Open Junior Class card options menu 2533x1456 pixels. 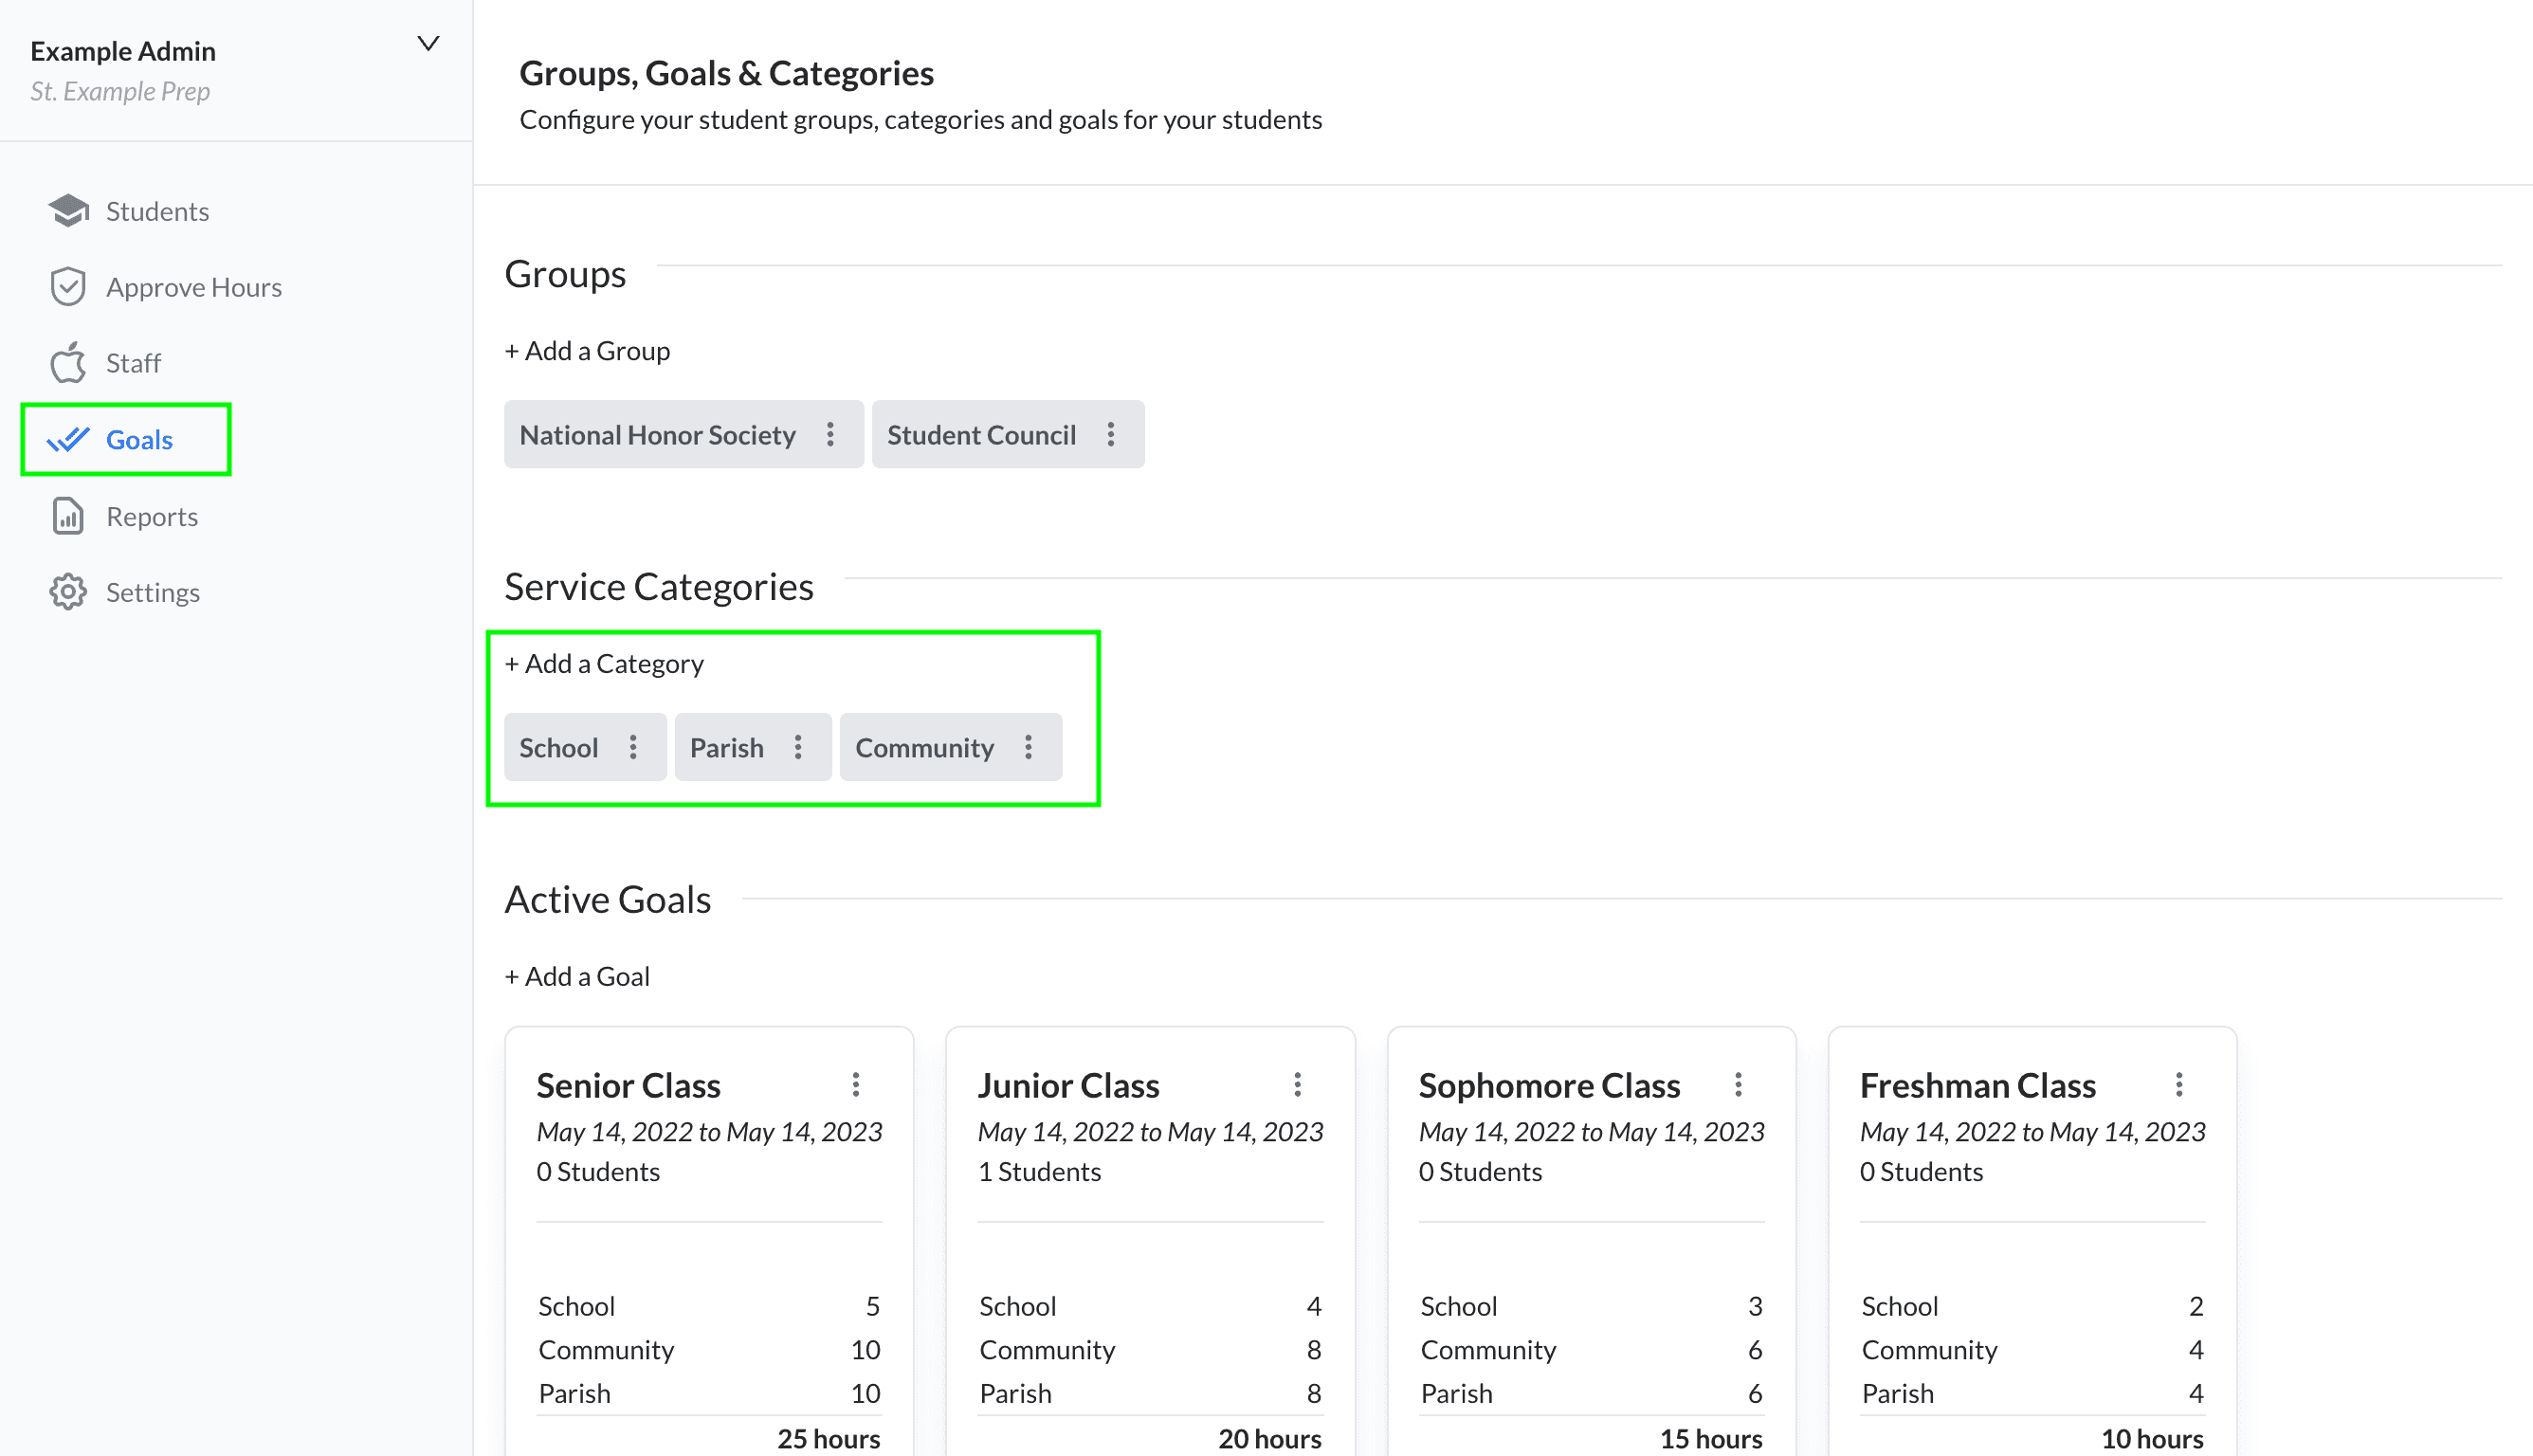coord(1297,1085)
